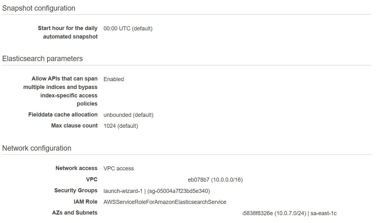383x223 pixels.
Task: Select the Fielddata cache allocation label
Action: tap(63, 115)
